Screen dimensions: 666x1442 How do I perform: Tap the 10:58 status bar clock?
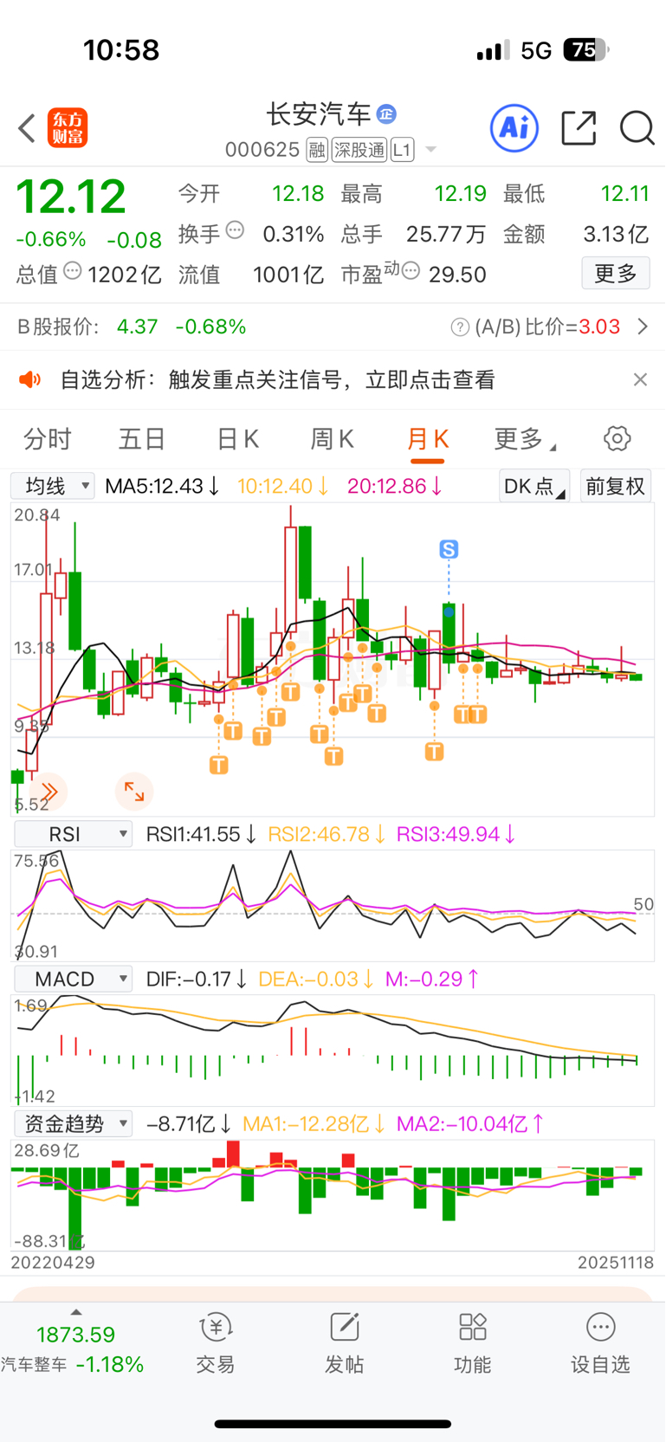pos(121,50)
